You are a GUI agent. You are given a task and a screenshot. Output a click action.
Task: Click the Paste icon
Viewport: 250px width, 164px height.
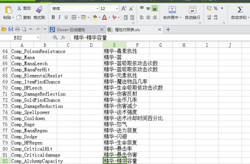[9, 10]
